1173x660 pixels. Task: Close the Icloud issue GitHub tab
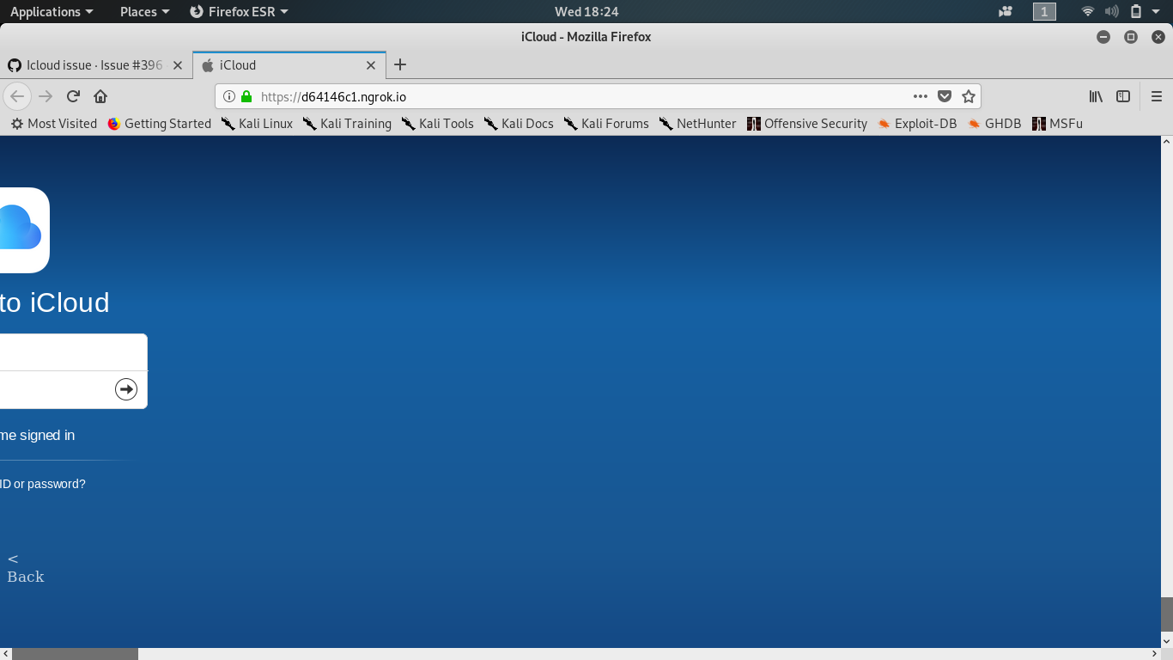click(178, 65)
